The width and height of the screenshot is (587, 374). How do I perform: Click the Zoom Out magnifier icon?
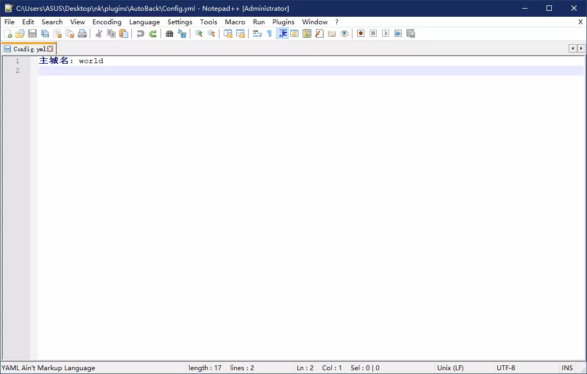coord(211,33)
